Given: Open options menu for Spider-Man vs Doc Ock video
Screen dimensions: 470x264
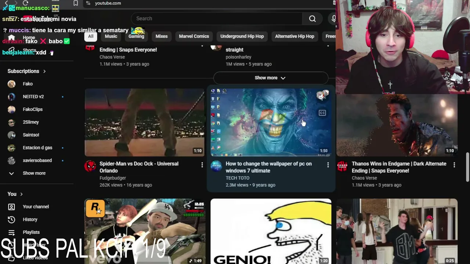Looking at the screenshot, I should (202, 165).
